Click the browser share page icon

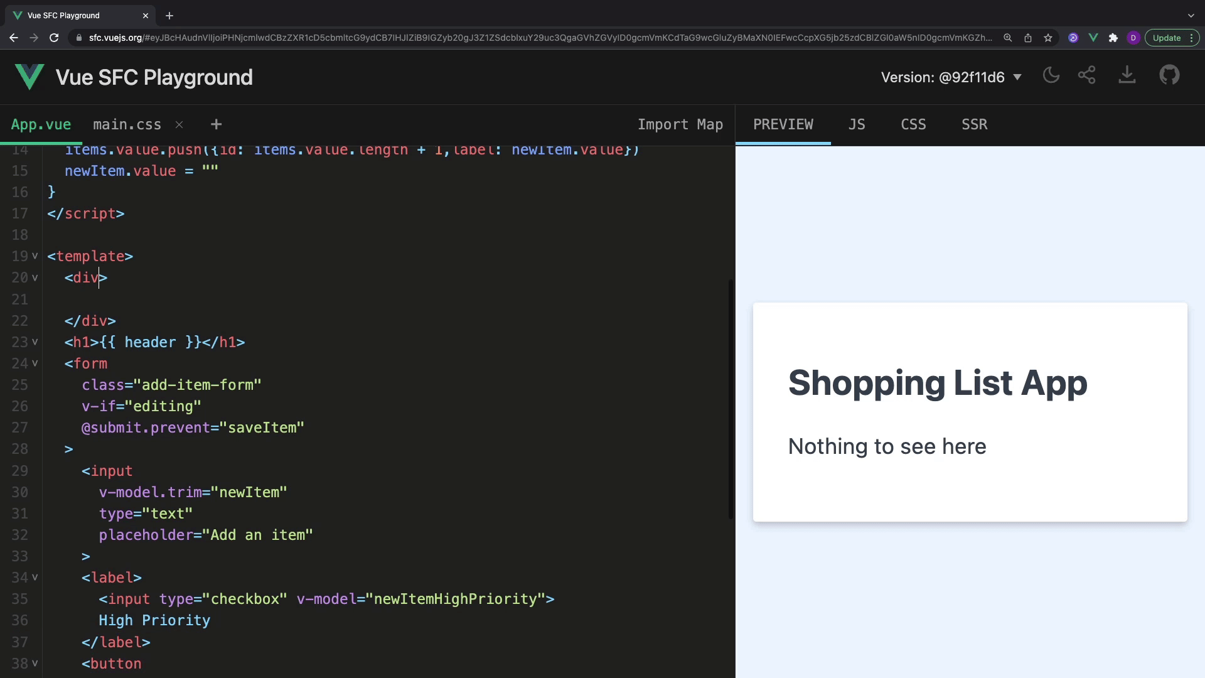click(x=1028, y=38)
